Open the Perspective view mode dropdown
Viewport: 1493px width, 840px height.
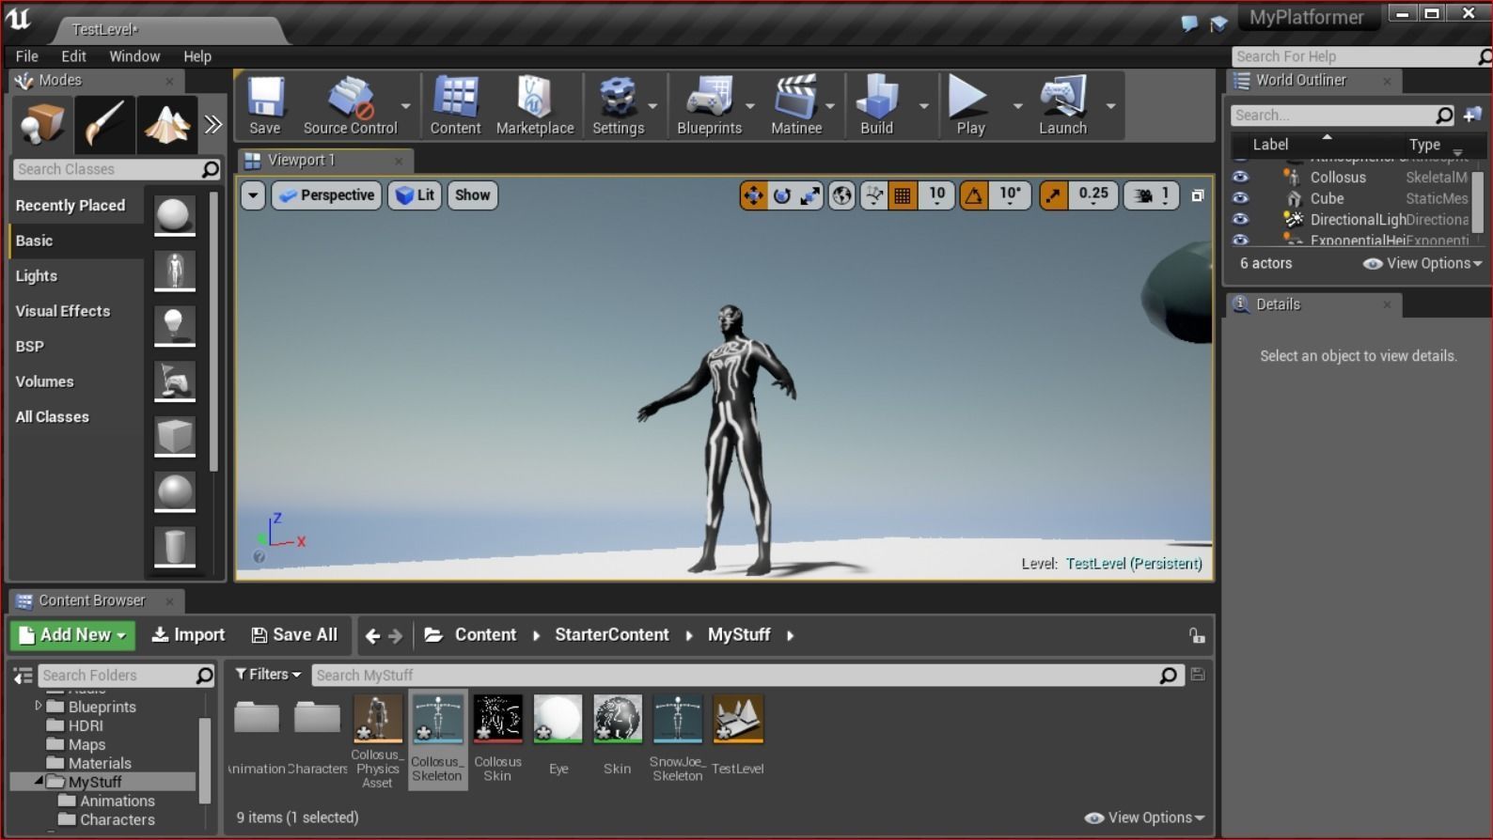[327, 195]
